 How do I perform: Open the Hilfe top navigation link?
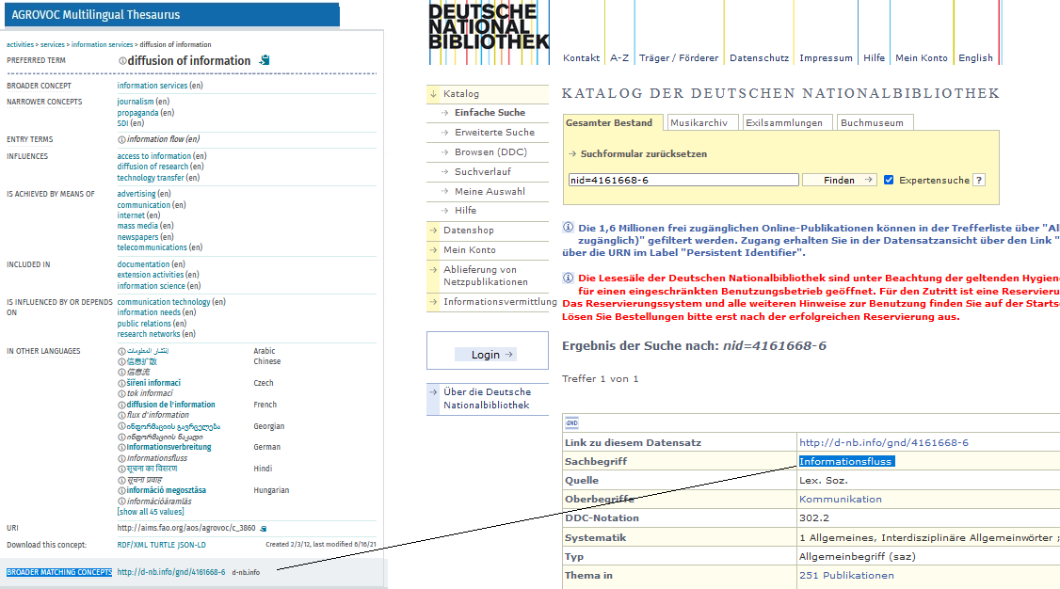pos(875,58)
